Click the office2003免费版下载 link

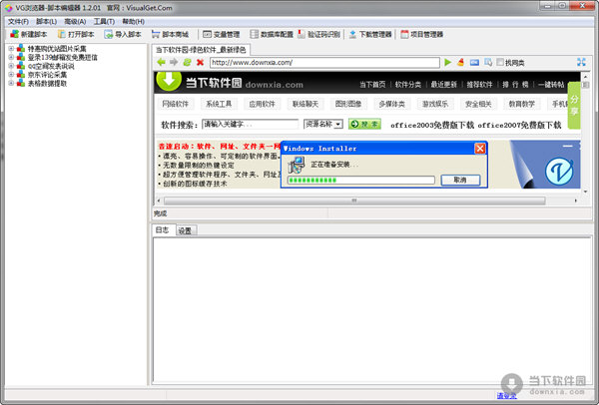click(x=432, y=125)
